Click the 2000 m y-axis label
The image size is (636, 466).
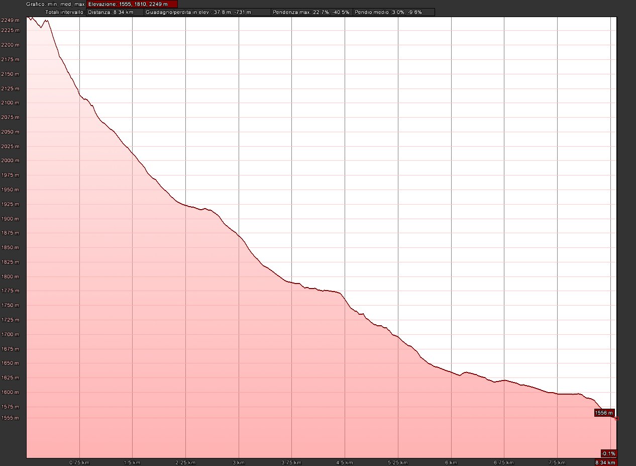tap(10, 161)
